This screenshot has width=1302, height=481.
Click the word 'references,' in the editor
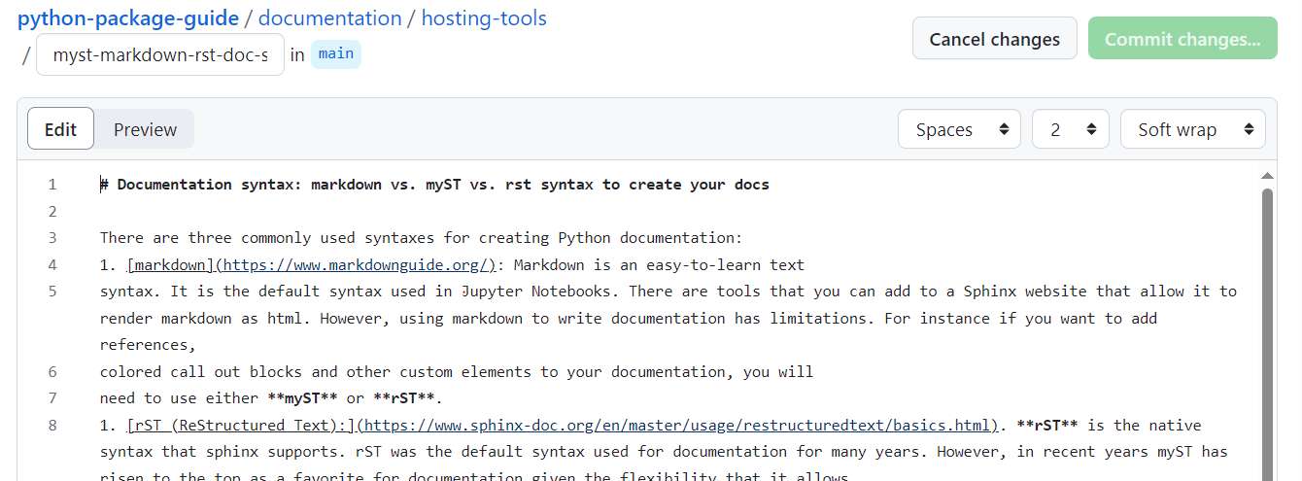click(149, 345)
